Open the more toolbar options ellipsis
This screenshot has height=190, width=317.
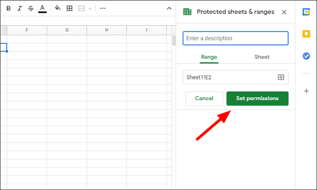(102, 8)
